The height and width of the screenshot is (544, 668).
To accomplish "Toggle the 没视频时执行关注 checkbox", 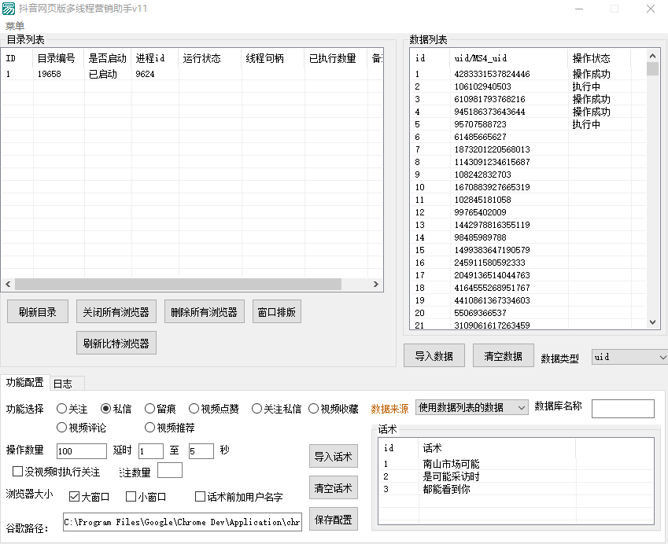I will coord(17,472).
